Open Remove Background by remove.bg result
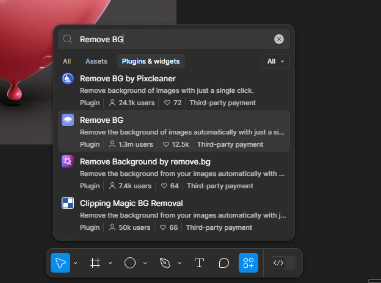This screenshot has width=381, height=283. click(x=174, y=173)
